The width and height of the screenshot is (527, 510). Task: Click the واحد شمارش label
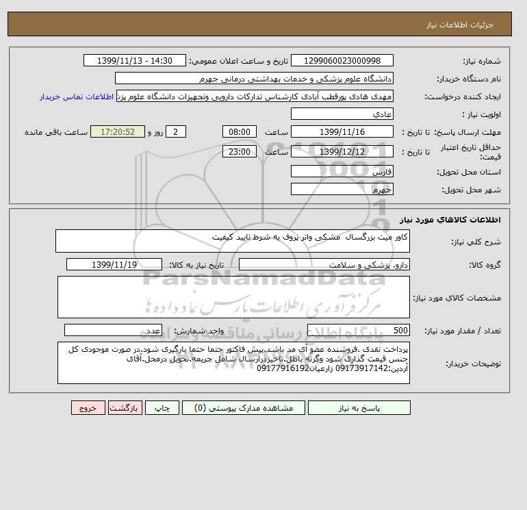tap(198, 331)
